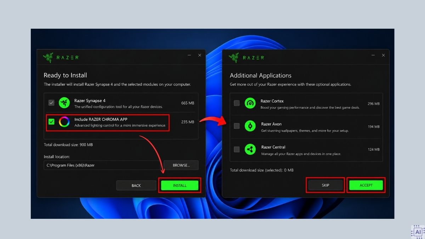Enable the Razer Cortex checkbox
425x239 pixels.
click(x=237, y=103)
